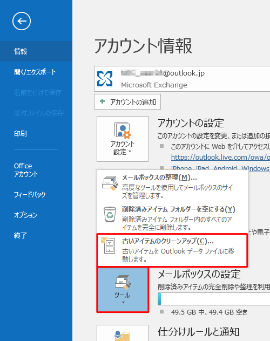Click the アカウントの設定 heading
Viewport: 270px width, 341px height.
coord(191,123)
